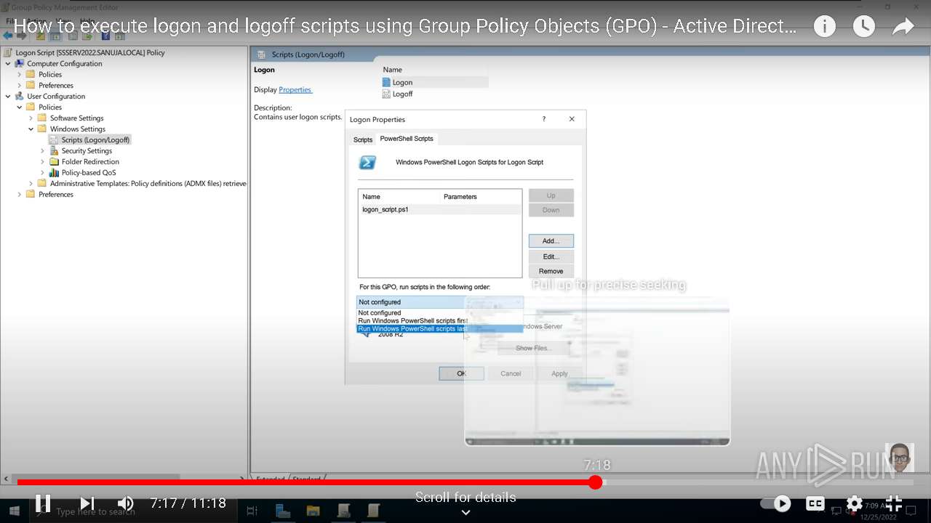Open the video title link

[x=405, y=27]
